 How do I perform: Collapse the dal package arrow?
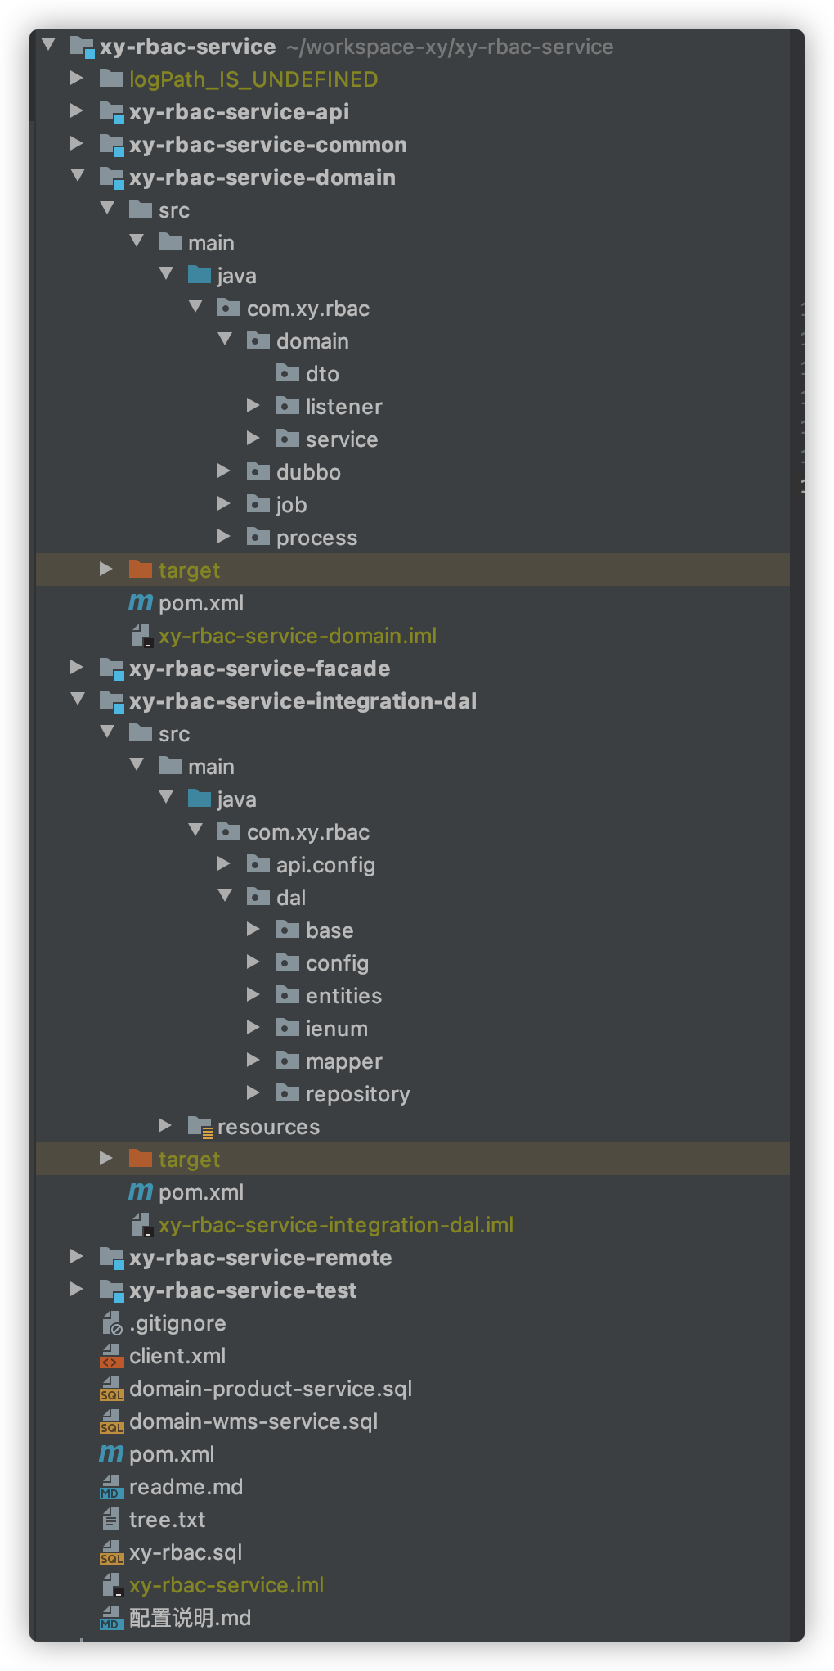225,895
